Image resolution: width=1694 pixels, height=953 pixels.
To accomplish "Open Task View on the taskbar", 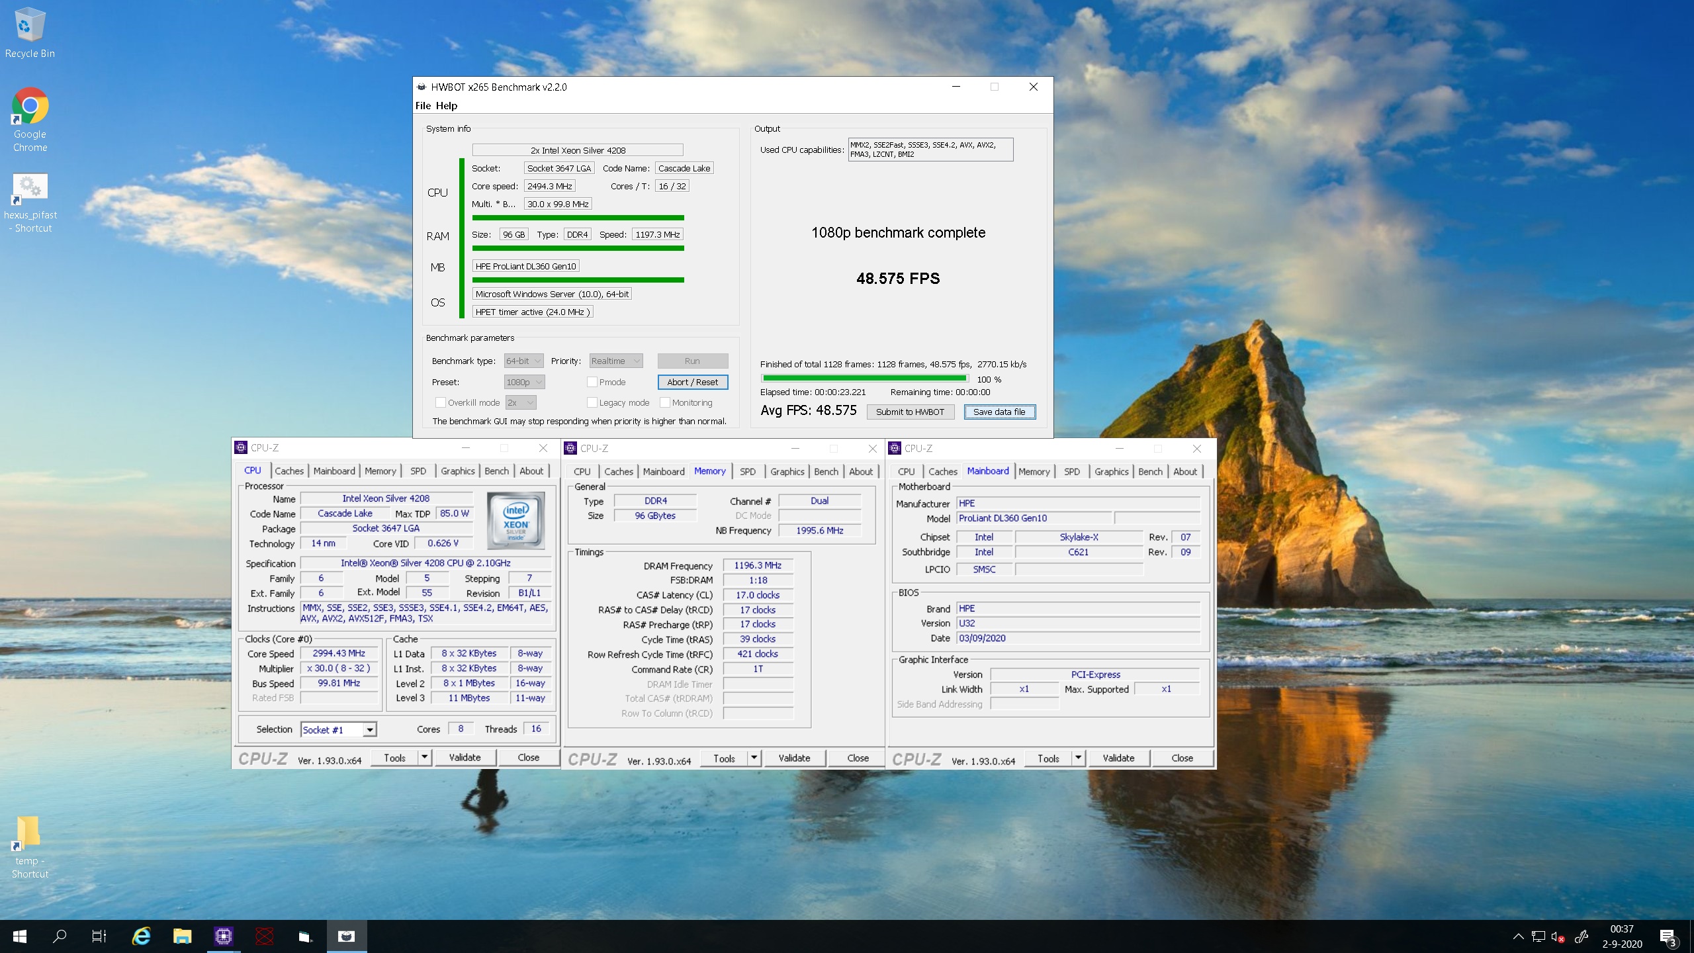I will (99, 936).
